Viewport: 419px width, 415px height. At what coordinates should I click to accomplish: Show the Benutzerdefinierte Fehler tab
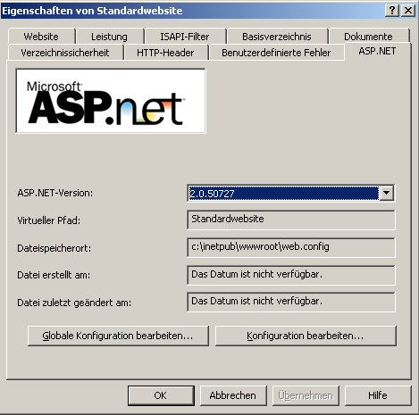[276, 53]
